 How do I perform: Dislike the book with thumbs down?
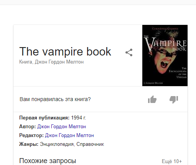pyautogui.click(x=174, y=100)
